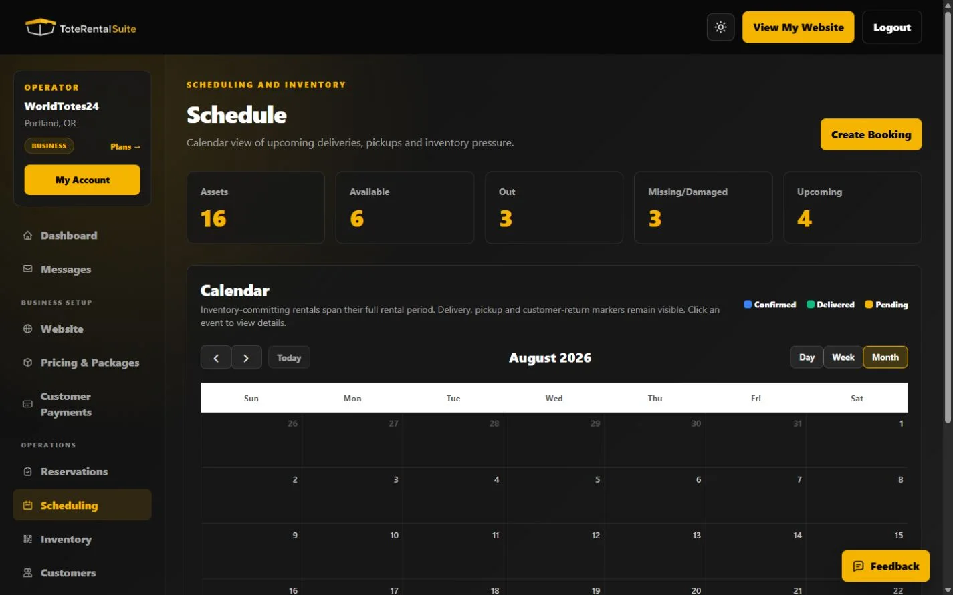Click the View My Website button
This screenshot has height=595, width=953.
click(x=798, y=27)
